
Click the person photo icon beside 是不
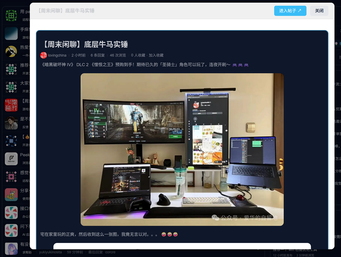click(11, 123)
